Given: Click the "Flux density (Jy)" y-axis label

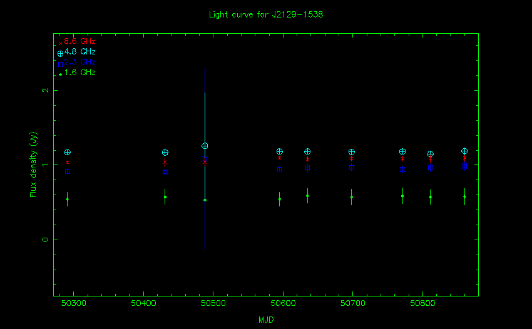Looking at the screenshot, I should tap(33, 164).
